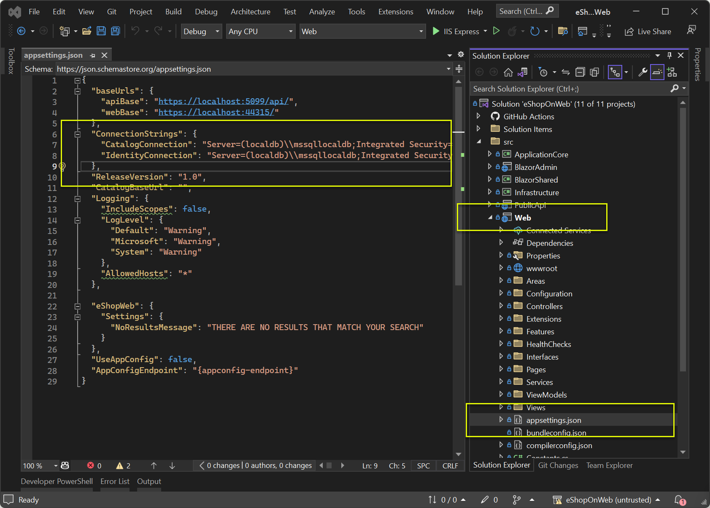Expand the Controllers folder
This screenshot has width=710, height=508.
501,306
